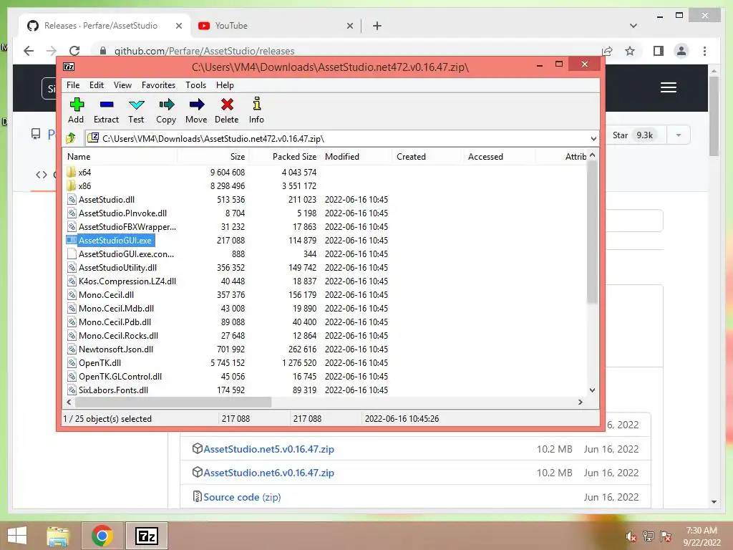Open the File menu
The image size is (733, 550).
pyautogui.click(x=73, y=85)
